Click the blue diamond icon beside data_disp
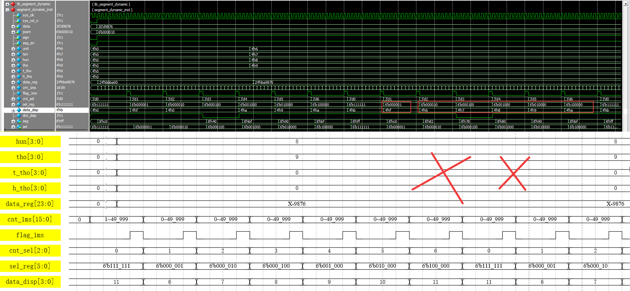This screenshot has width=630, height=291. click(19, 110)
